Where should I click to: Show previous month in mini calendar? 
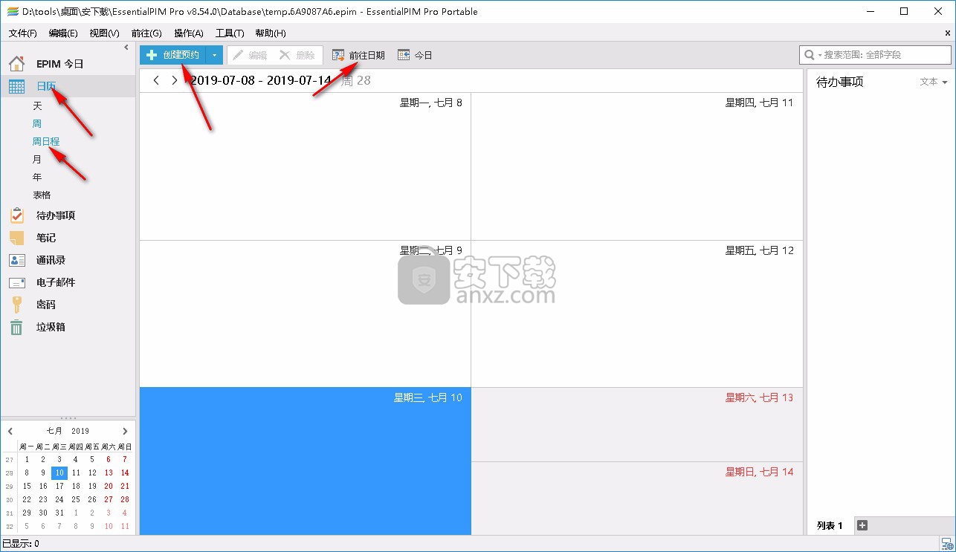tap(10, 431)
